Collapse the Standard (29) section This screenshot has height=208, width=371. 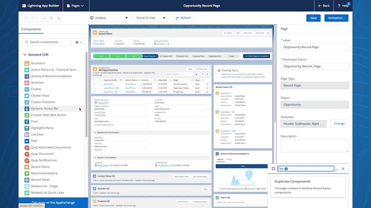coord(25,55)
